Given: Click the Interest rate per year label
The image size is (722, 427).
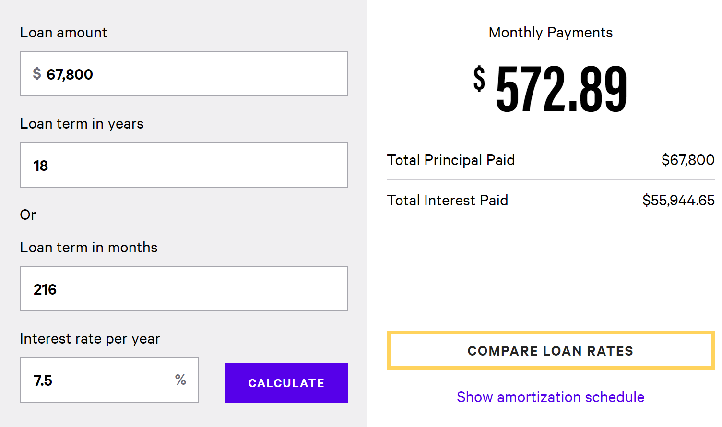Looking at the screenshot, I should pos(90,339).
